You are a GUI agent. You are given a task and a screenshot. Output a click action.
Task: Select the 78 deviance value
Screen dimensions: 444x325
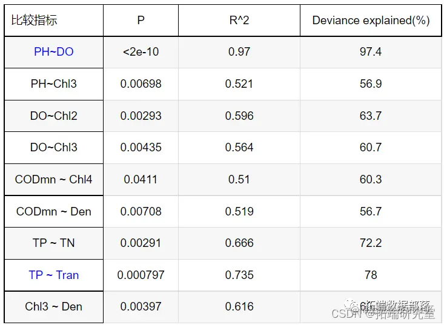pyautogui.click(x=371, y=275)
